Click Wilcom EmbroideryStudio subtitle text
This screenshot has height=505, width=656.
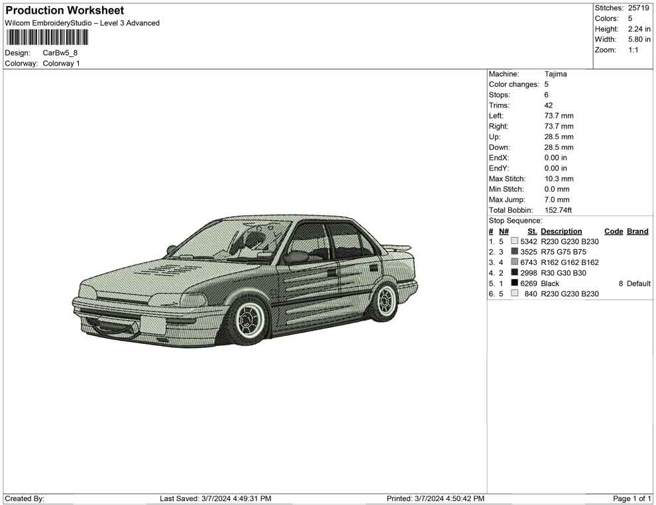tap(82, 23)
